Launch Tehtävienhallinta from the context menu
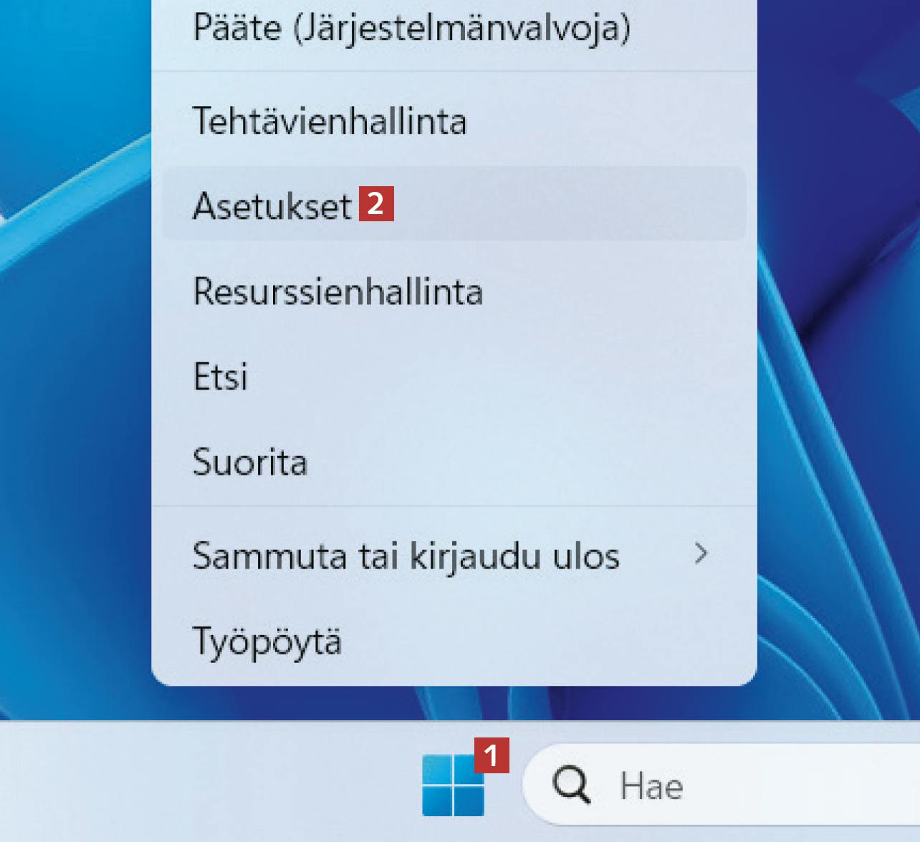 pos(330,120)
